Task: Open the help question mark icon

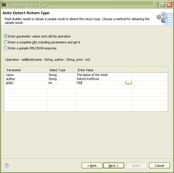Action: 7,165
